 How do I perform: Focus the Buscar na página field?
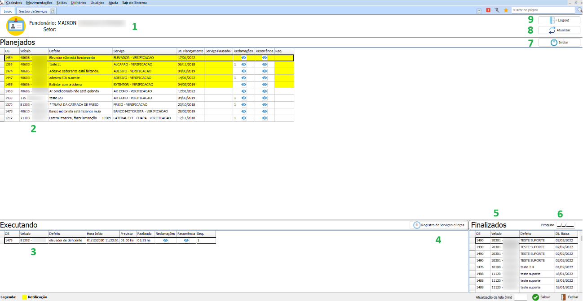543,10
